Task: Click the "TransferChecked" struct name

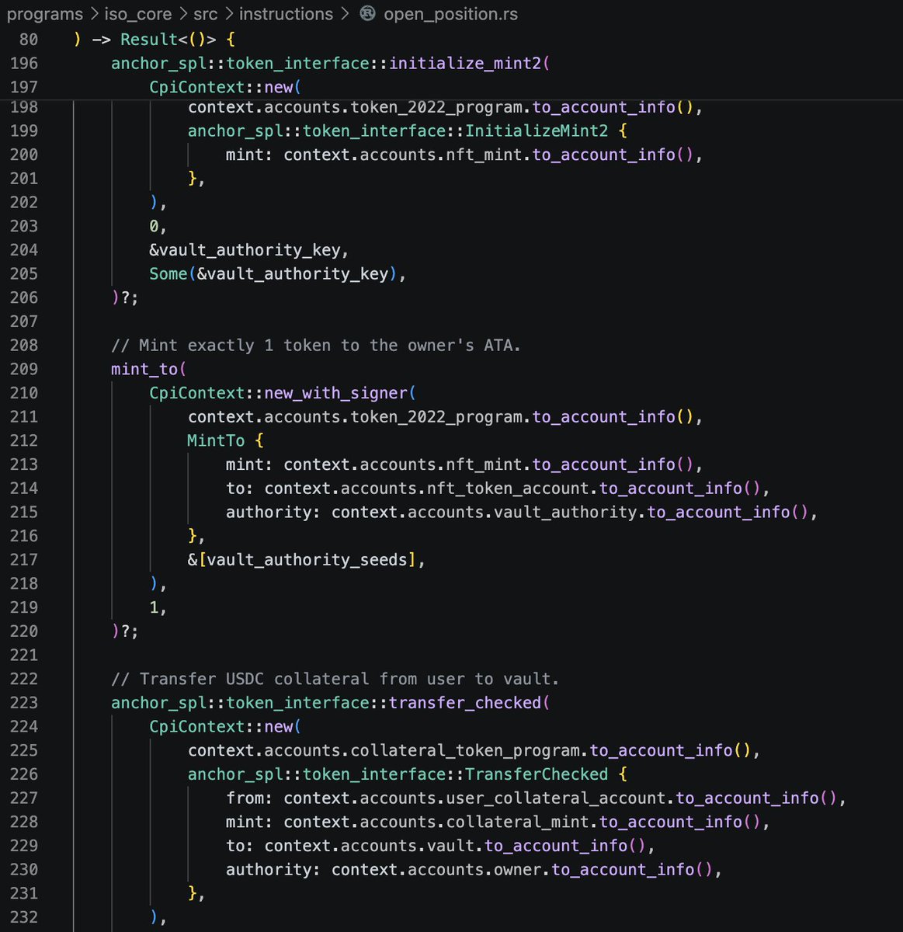Action: [x=537, y=774]
